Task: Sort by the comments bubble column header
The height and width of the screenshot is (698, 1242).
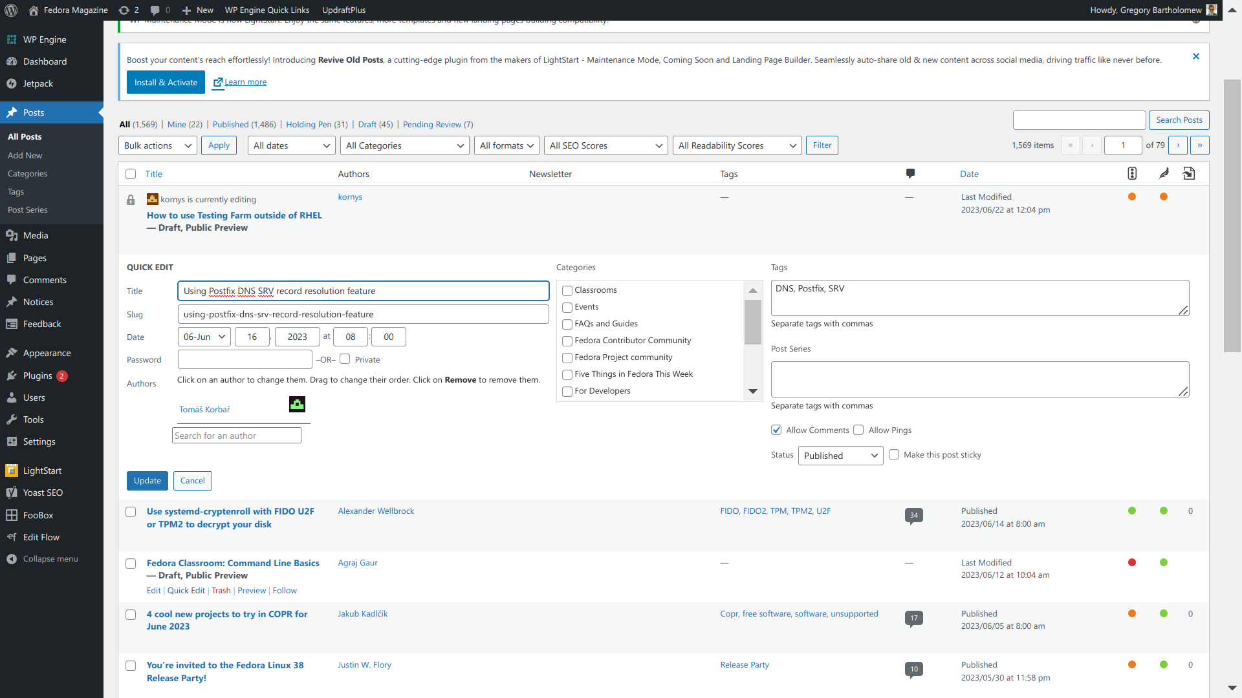Action: (x=910, y=173)
